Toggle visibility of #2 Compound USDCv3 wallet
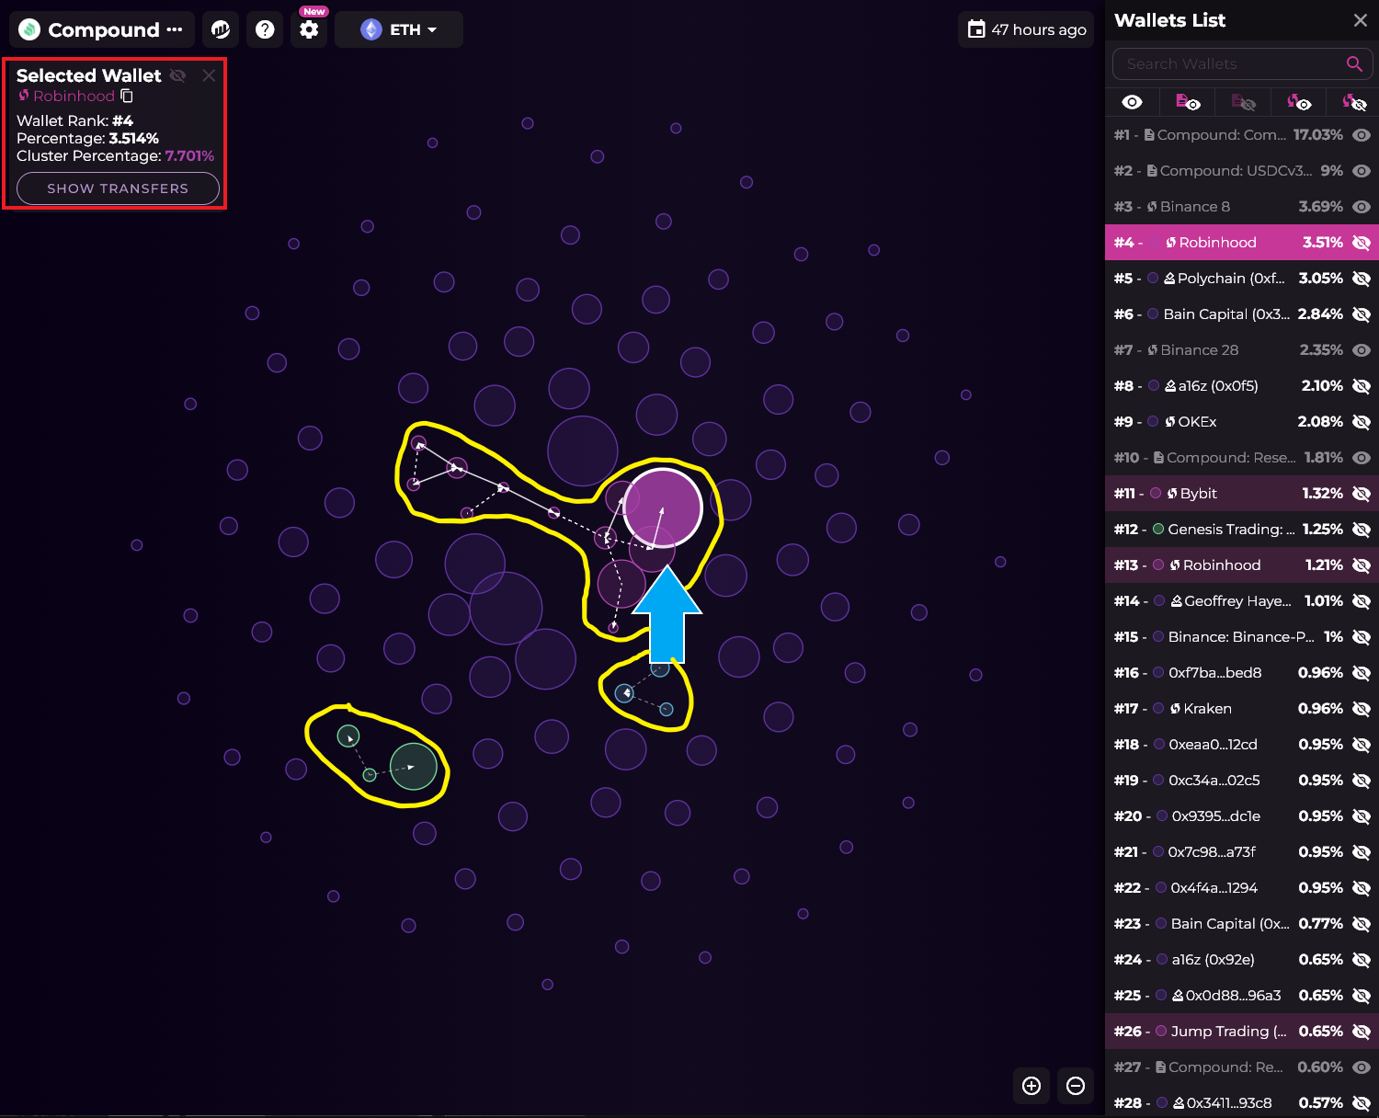 tap(1362, 171)
